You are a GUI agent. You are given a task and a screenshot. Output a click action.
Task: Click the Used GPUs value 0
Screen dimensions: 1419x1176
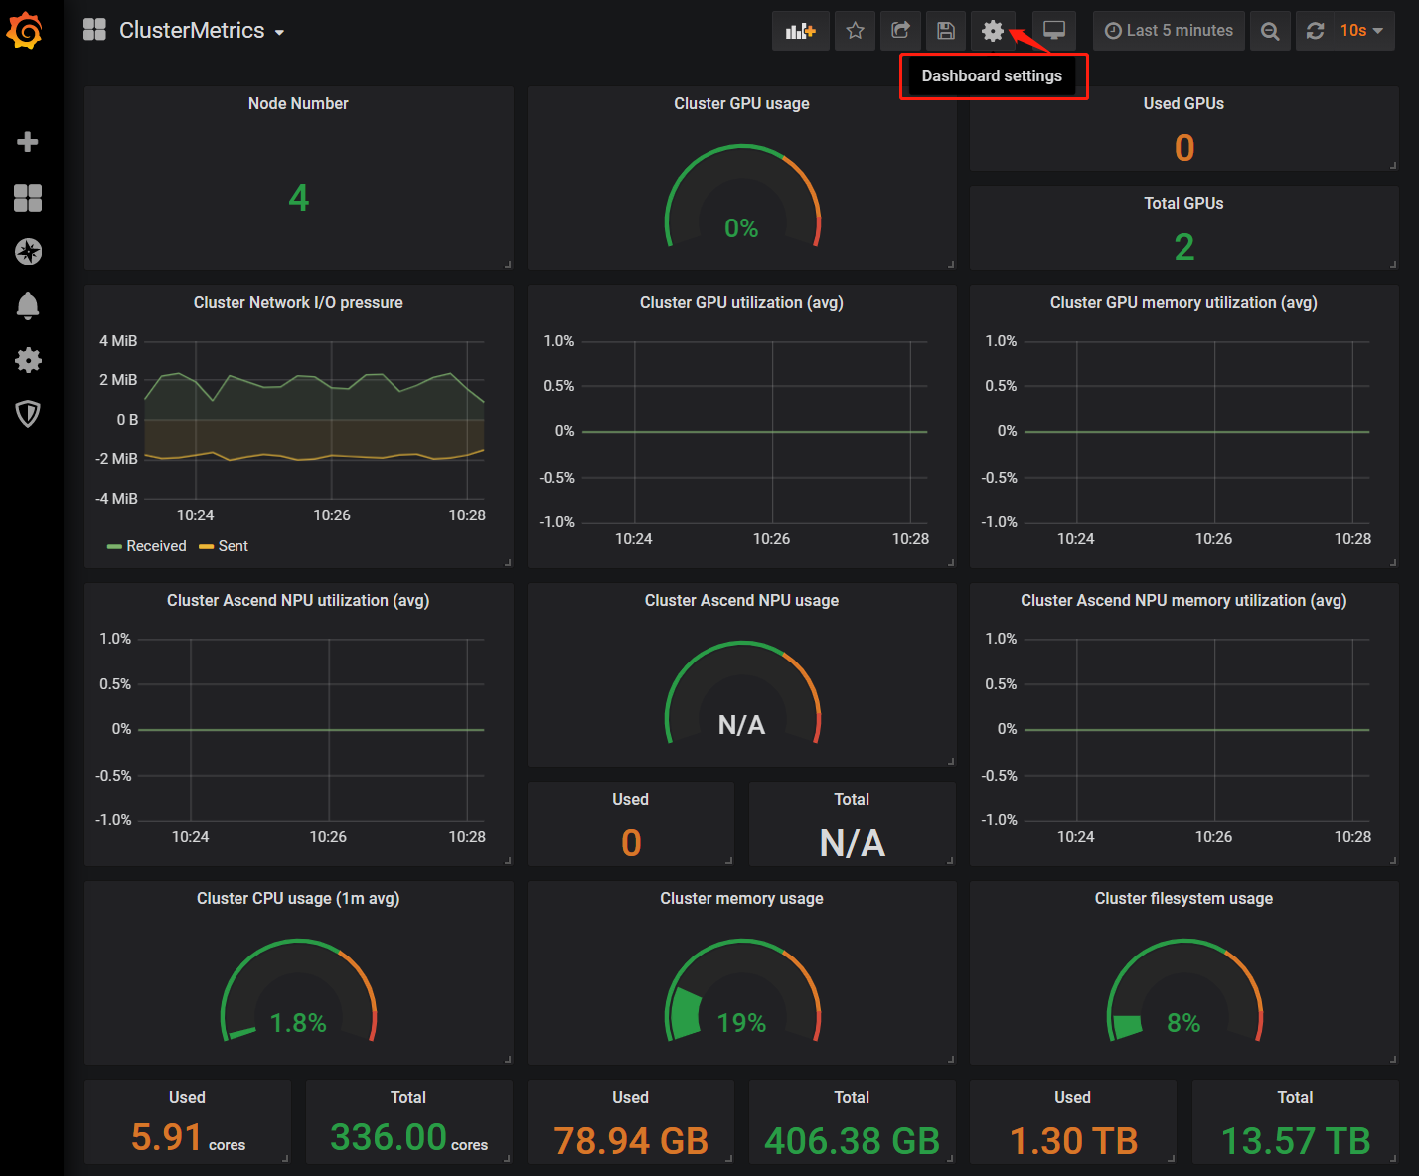coord(1183,148)
